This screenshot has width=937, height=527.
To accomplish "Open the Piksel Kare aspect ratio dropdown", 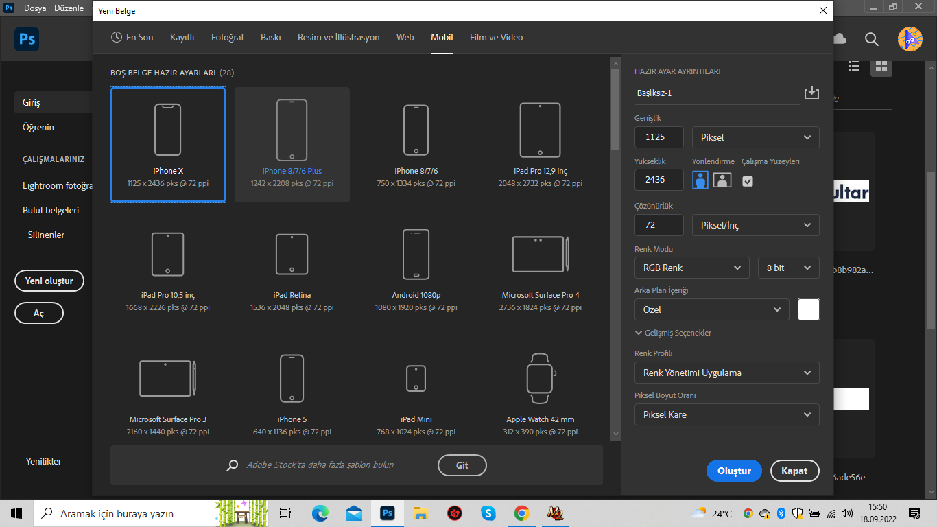I will (x=727, y=414).
